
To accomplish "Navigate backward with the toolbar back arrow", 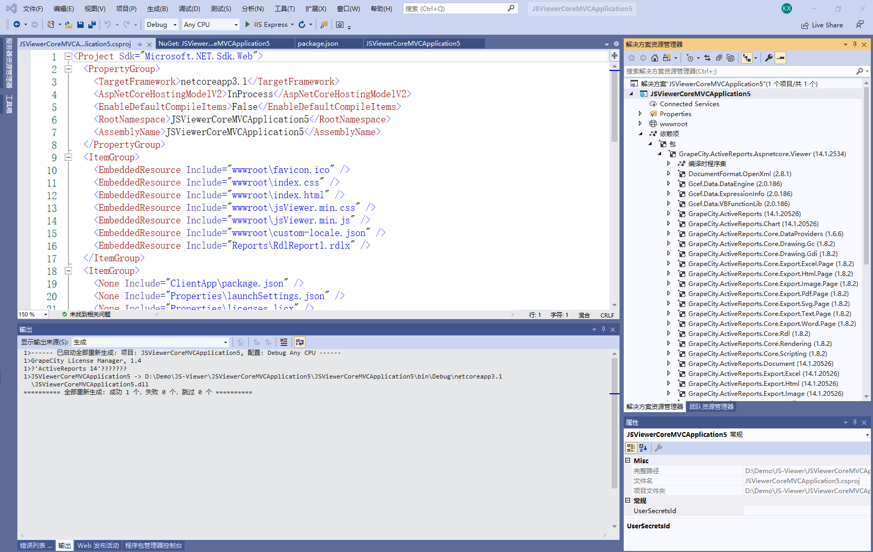I will (17, 25).
